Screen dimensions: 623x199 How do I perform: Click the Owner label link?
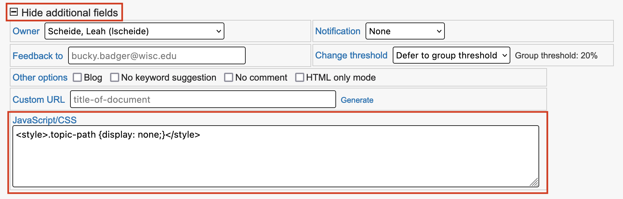coord(26,31)
